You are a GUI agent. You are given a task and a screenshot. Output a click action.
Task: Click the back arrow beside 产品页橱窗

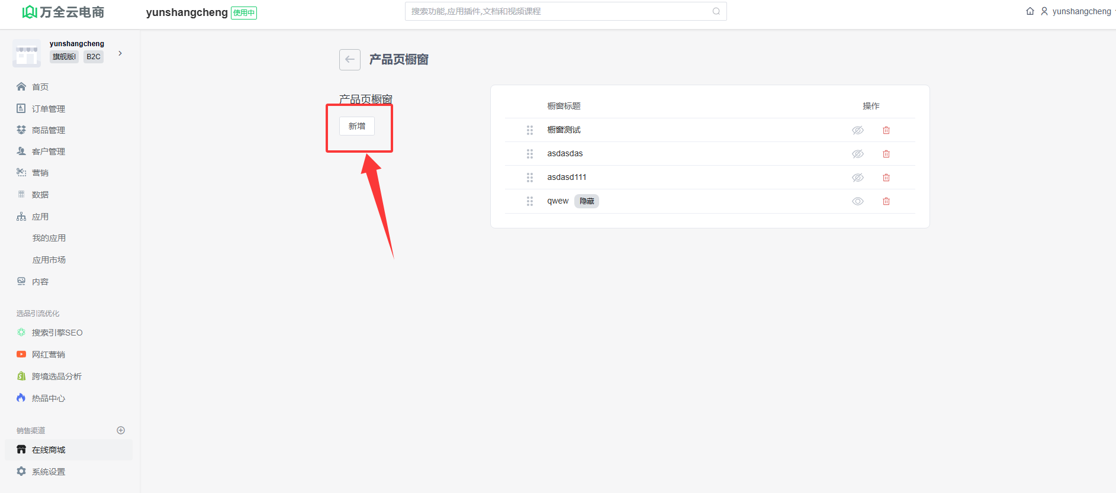[x=349, y=60]
